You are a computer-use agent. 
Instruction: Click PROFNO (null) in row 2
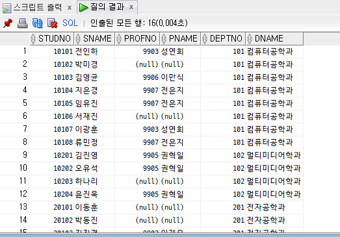point(147,64)
